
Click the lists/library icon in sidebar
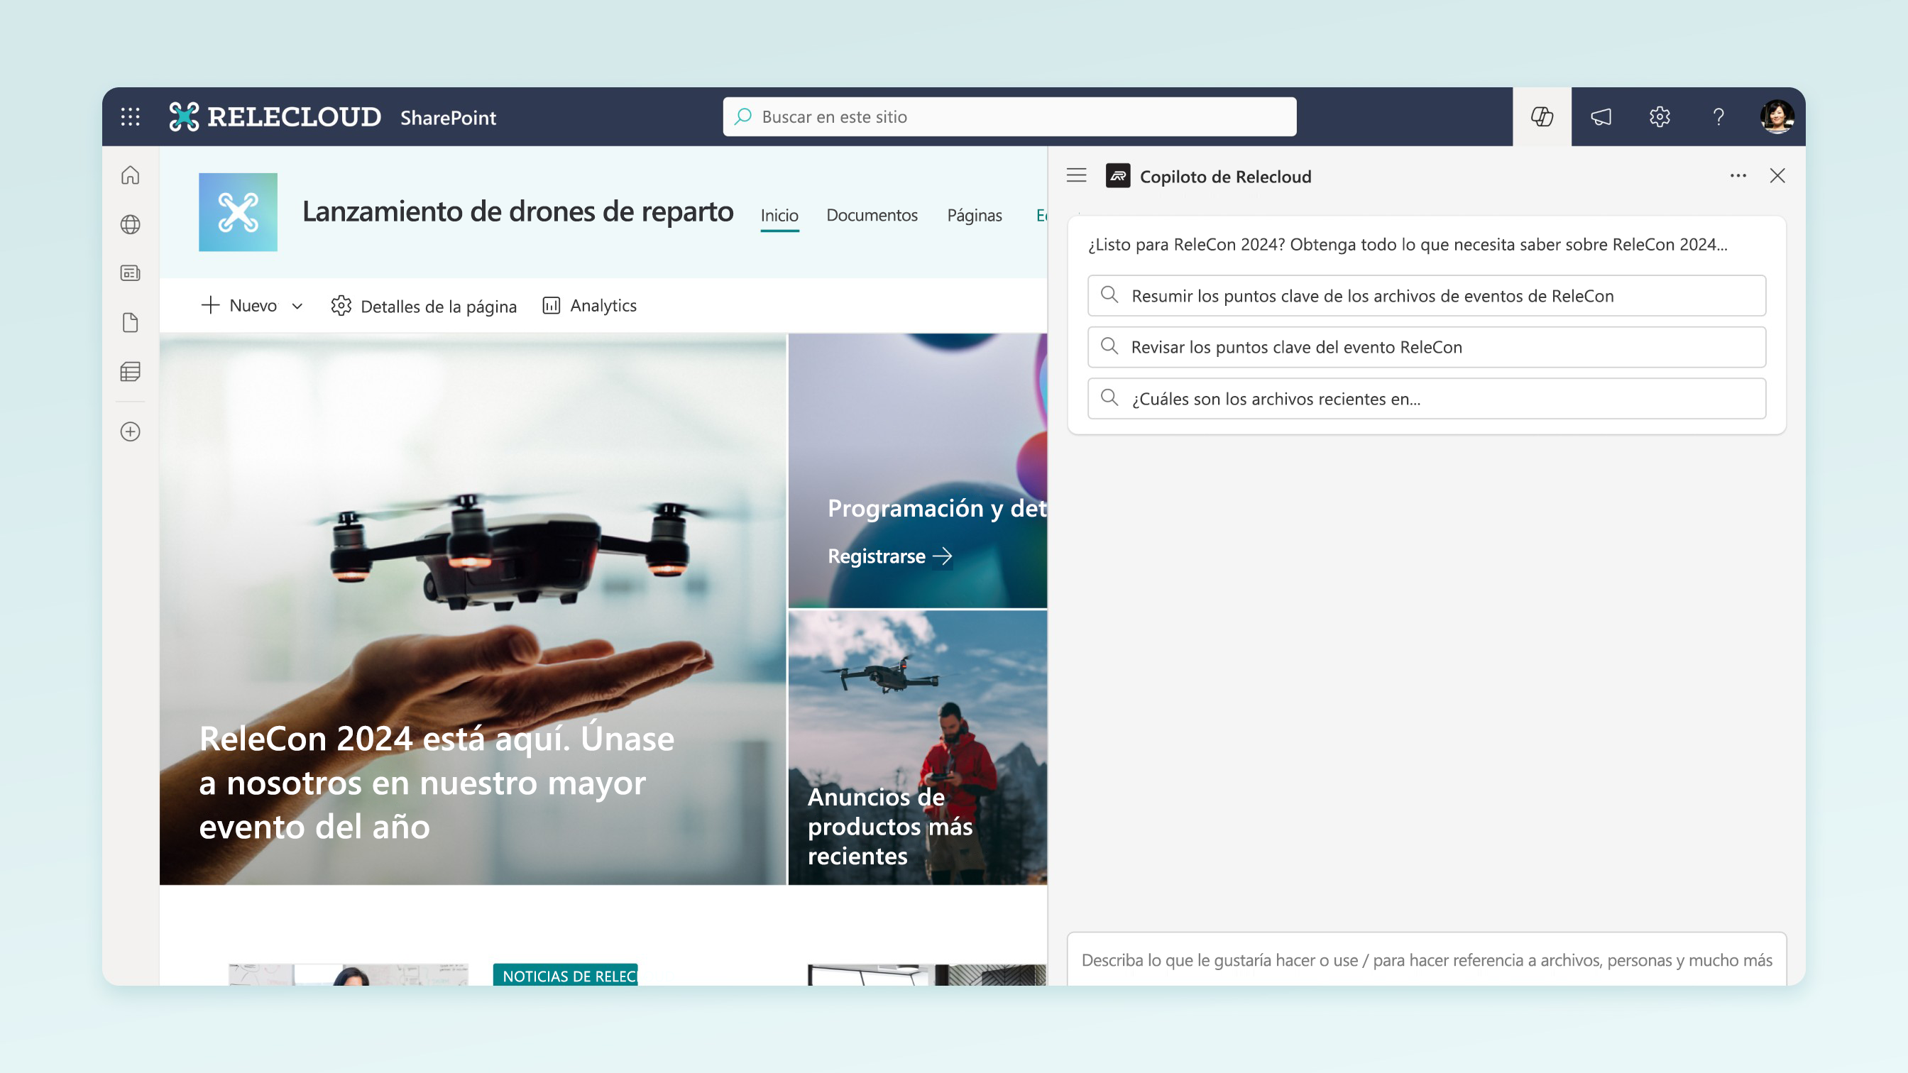pos(130,372)
